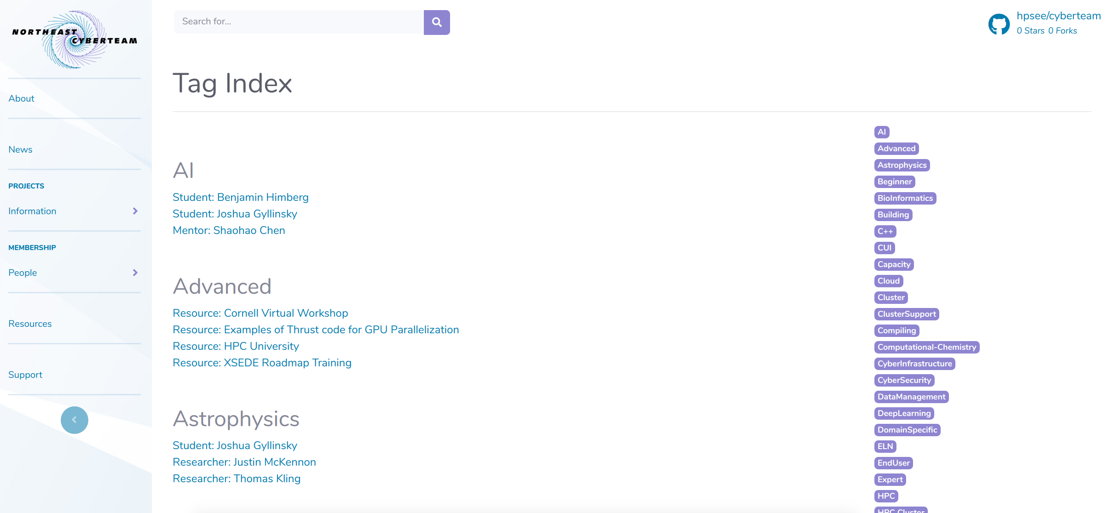Open the GitHub octocat icon
Image resolution: width=1110 pixels, height=513 pixels.
[x=999, y=24]
